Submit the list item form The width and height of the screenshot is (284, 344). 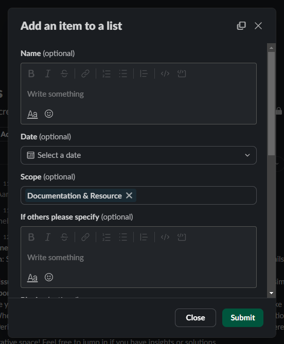243,318
